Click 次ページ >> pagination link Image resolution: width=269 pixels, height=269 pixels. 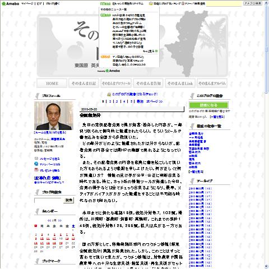click(x=154, y=101)
